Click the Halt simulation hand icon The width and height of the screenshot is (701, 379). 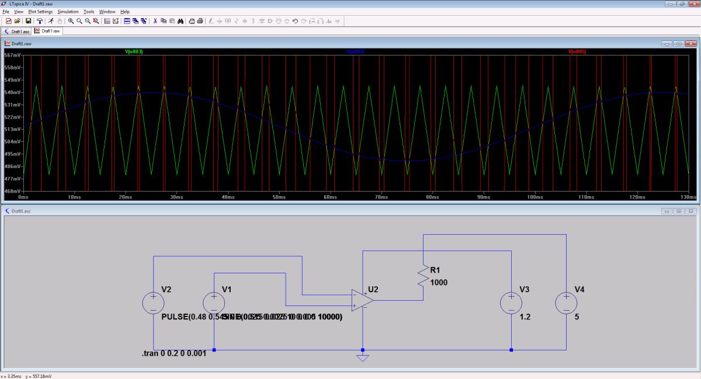(x=60, y=21)
